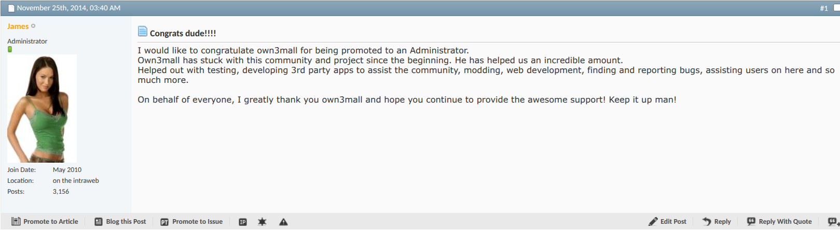
Task: Reply to this post
Action: point(717,222)
